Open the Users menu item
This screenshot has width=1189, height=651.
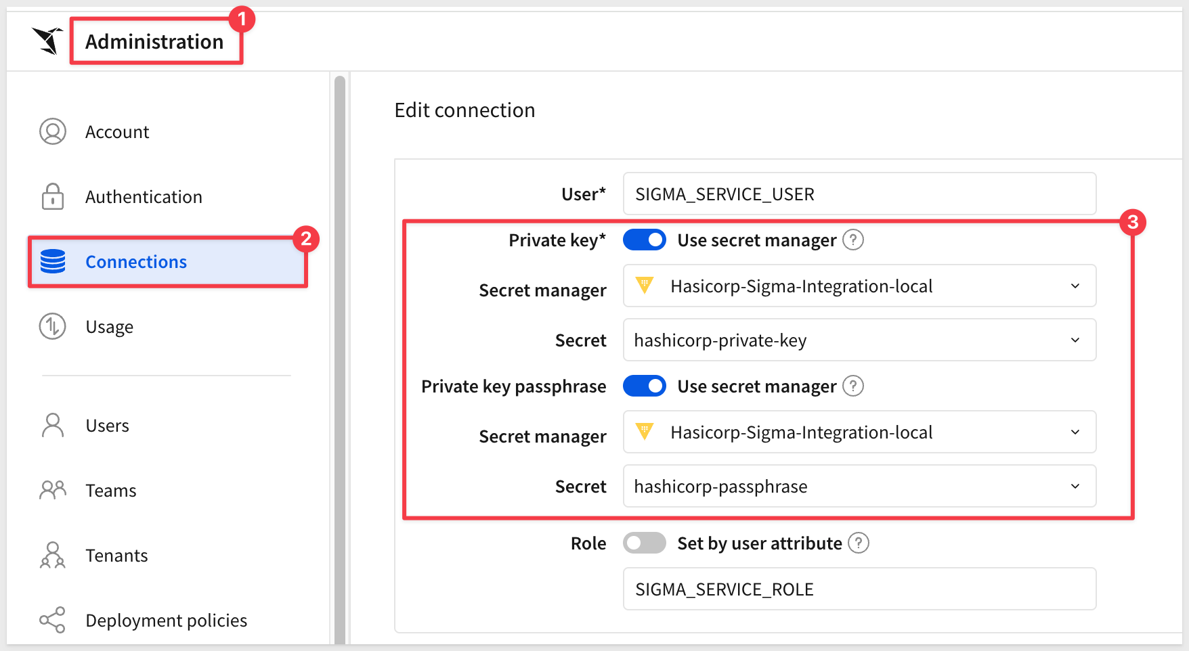(107, 425)
